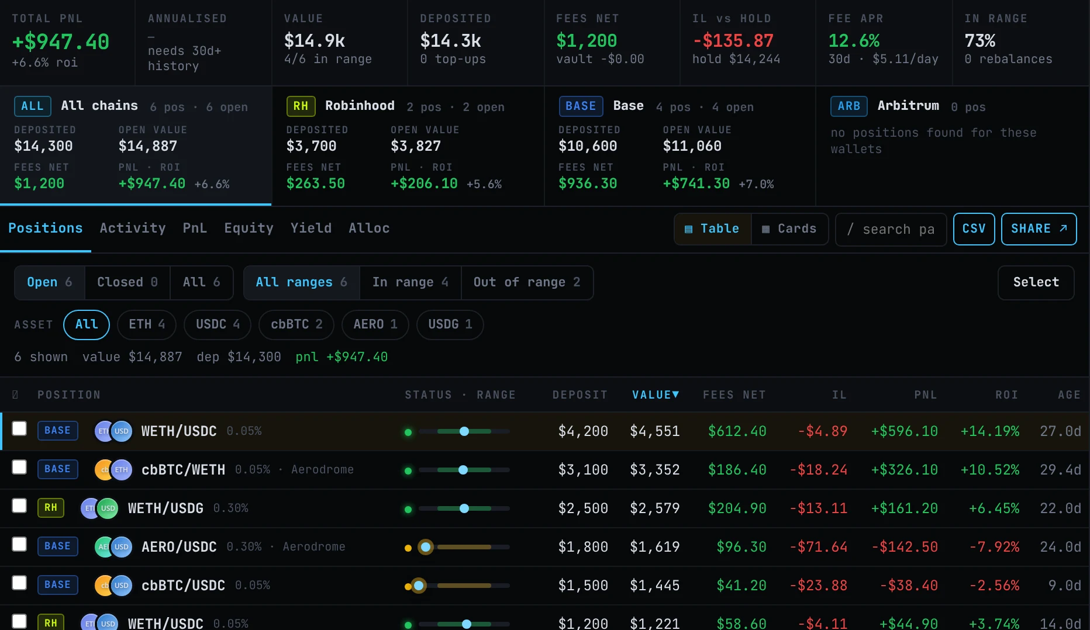Tick the checkbox for the cbBTC/WETH row
The height and width of the screenshot is (630, 1090).
click(x=19, y=467)
